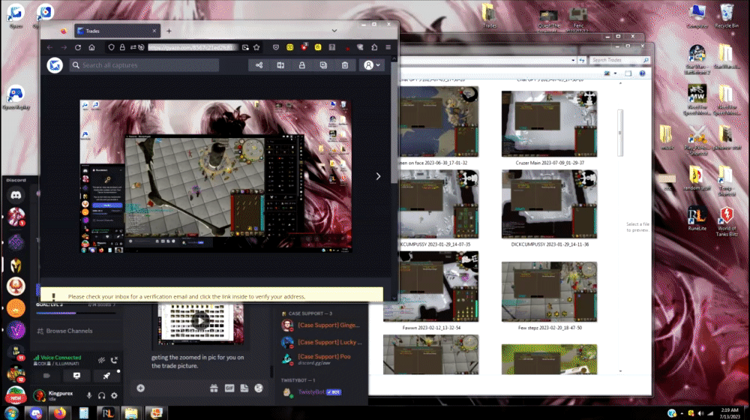The width and height of the screenshot is (750, 420).
Task: Open the Gyazo account avatar dropdown
Action: pyautogui.click(x=372, y=65)
